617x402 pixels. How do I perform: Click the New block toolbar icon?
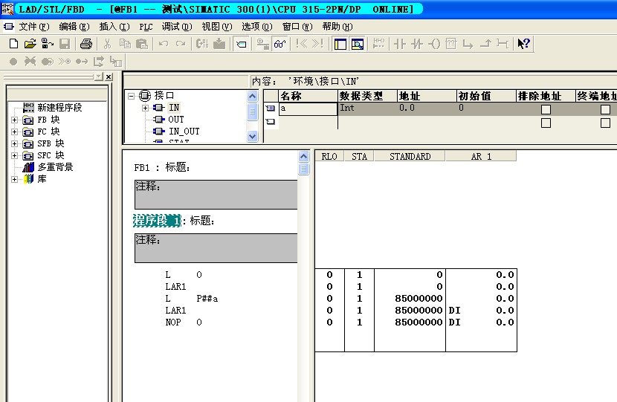13,44
